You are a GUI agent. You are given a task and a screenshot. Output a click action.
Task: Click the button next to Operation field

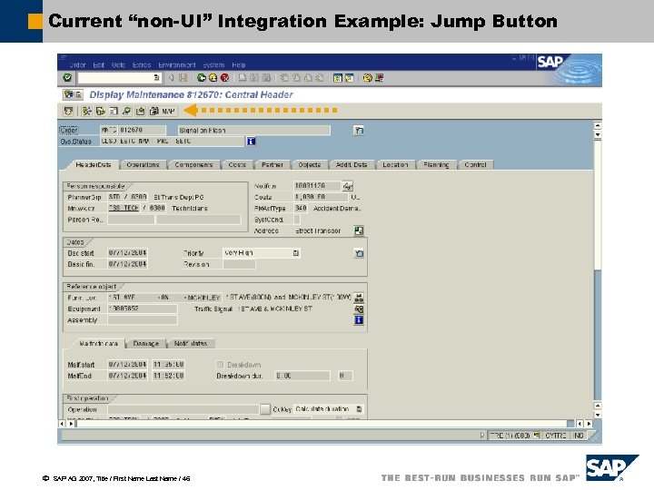265,409
